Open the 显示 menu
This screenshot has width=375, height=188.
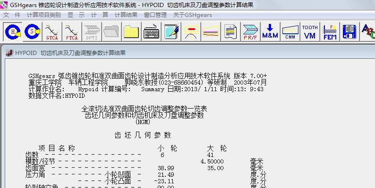(76, 15)
